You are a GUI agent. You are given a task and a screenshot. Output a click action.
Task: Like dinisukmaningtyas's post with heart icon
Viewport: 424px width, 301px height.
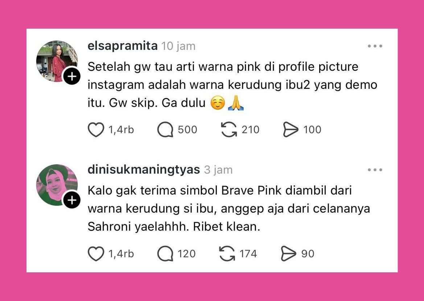click(x=96, y=253)
